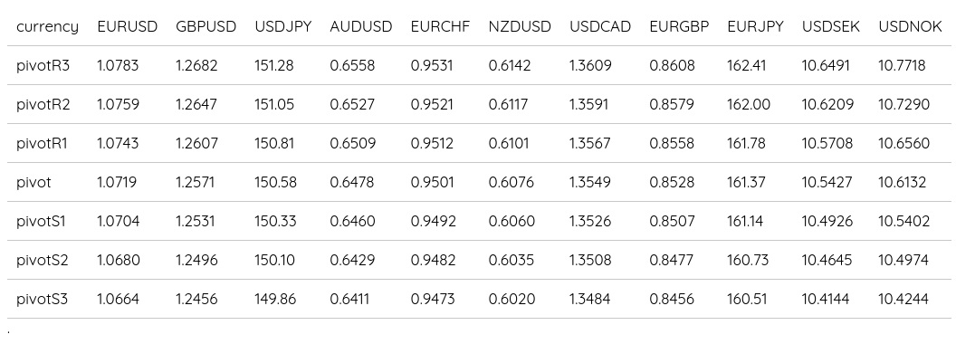The width and height of the screenshot is (956, 344).
Task: Select USDCAD pivotR3 value 1.3609
Action: [x=590, y=65]
